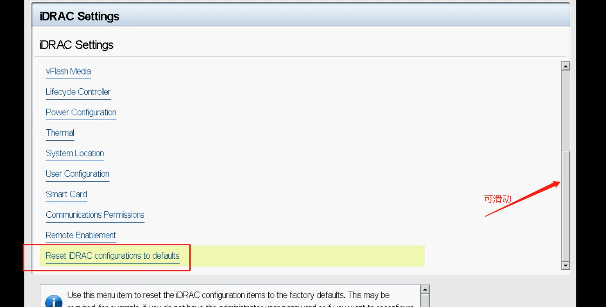Click the settings list scroll up arrow

[x=565, y=66]
